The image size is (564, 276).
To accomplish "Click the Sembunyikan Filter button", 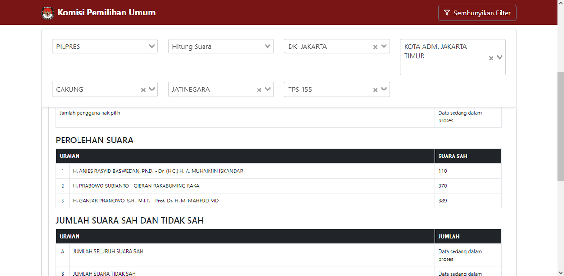I will pos(477,13).
